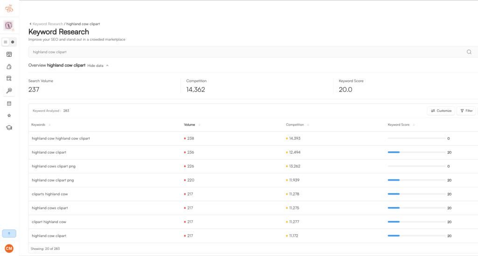The width and height of the screenshot is (478, 256).
Task: Open the shop storefront icon in sidebar
Action: pos(9,54)
